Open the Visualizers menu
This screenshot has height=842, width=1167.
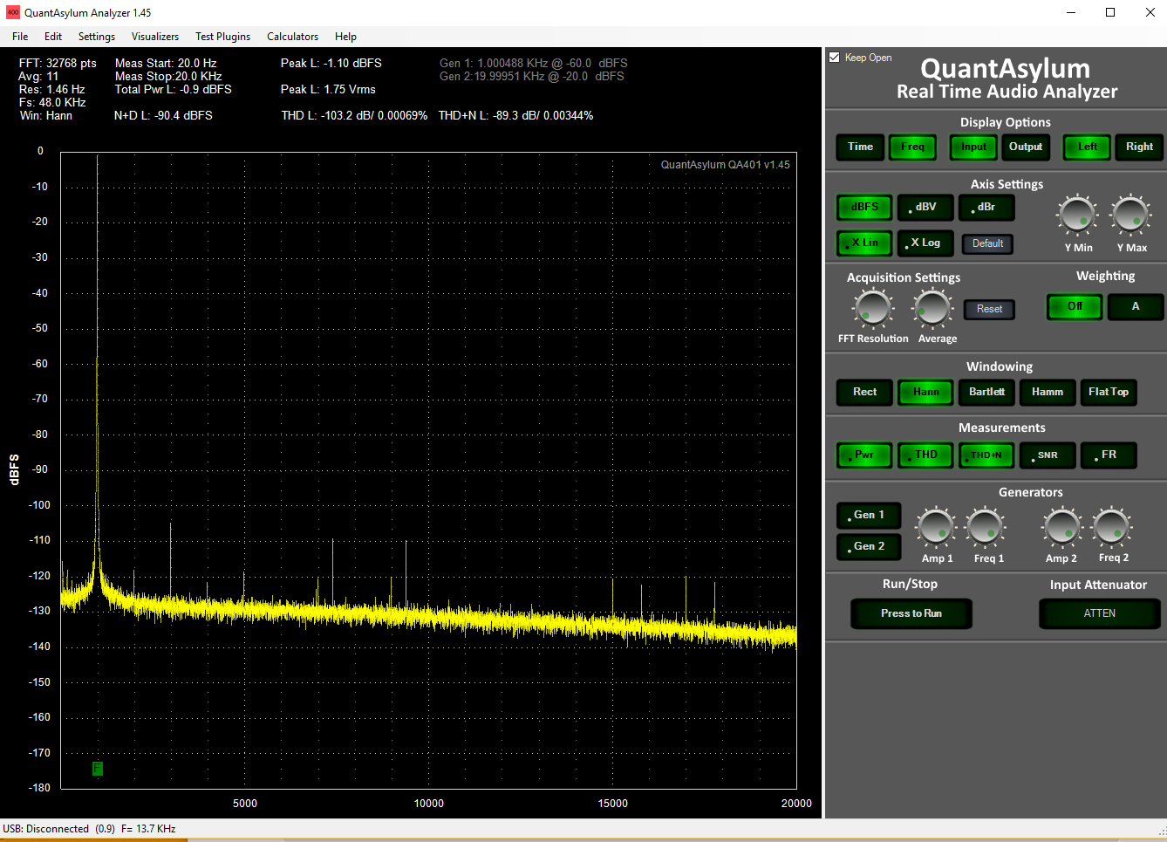click(155, 37)
